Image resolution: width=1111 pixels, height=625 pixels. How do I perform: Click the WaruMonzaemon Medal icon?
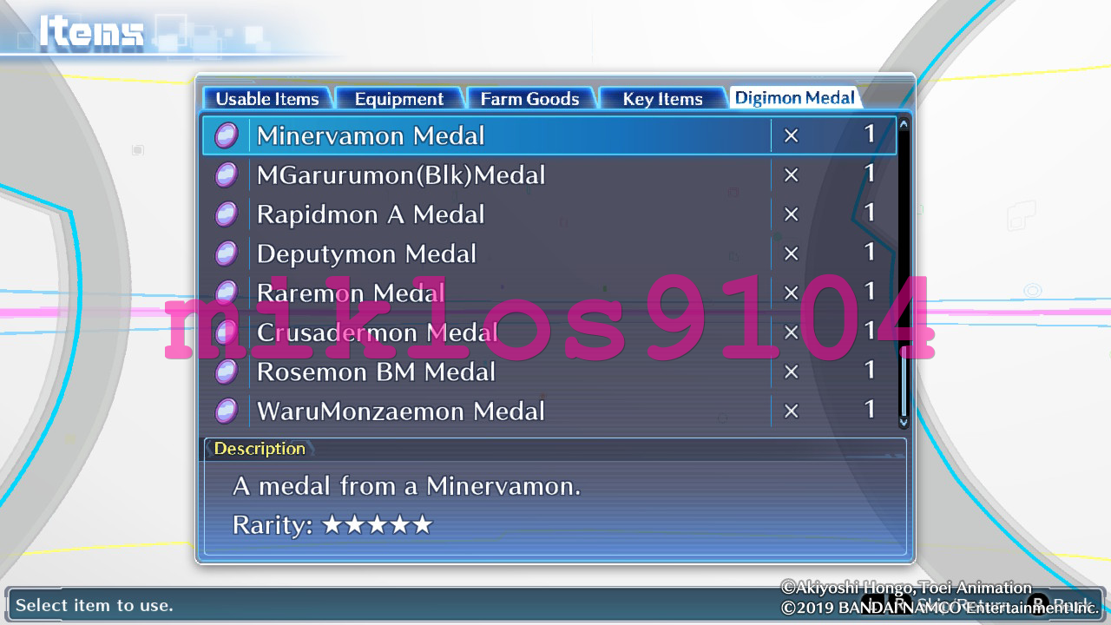(227, 411)
